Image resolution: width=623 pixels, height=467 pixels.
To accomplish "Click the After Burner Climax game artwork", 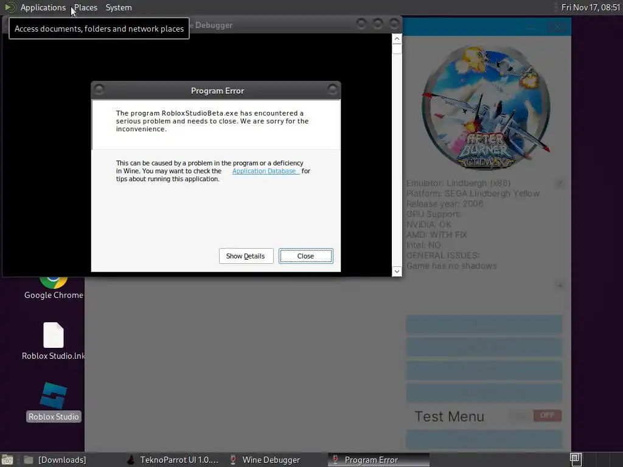I will (x=486, y=108).
